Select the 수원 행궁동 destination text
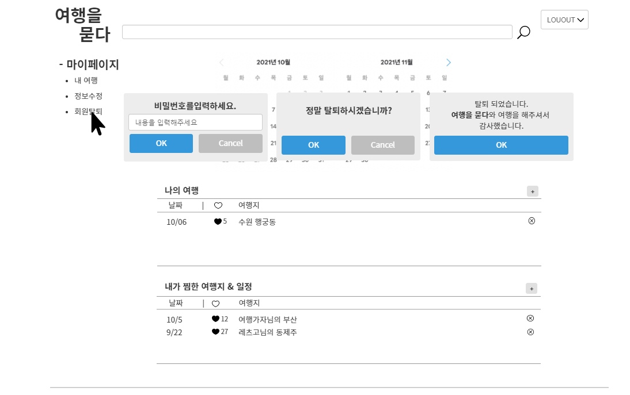The height and width of the screenshot is (395, 630). pyautogui.click(x=257, y=222)
